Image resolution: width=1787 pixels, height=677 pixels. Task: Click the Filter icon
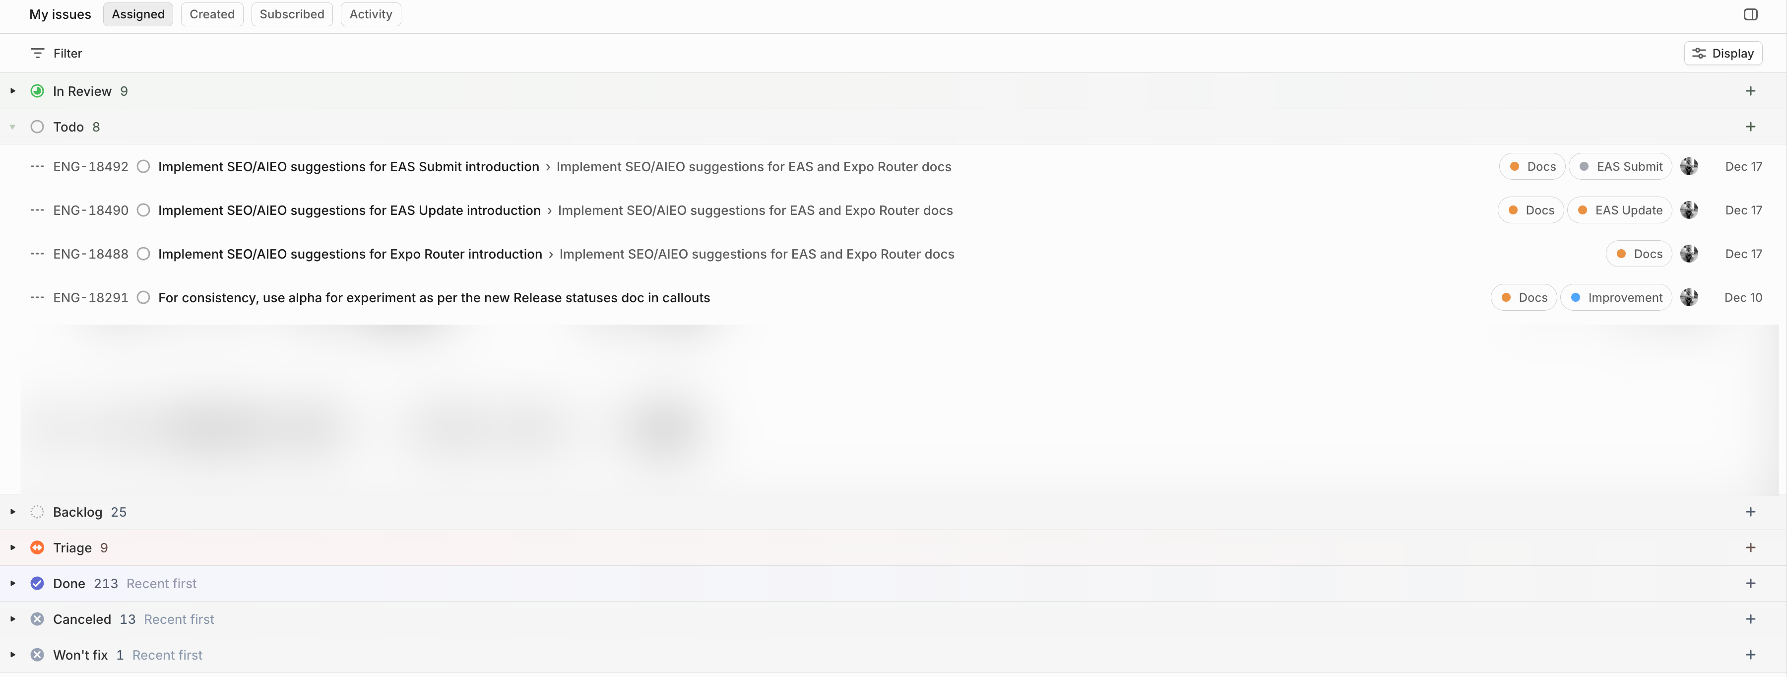38,54
